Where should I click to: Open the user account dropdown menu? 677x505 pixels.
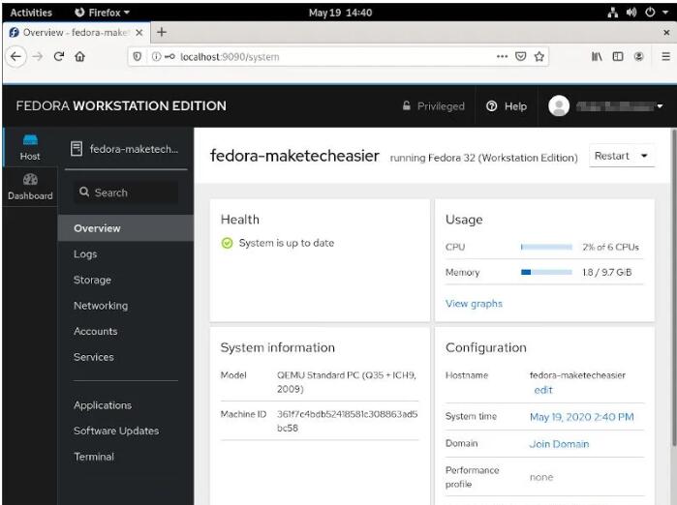[660, 106]
